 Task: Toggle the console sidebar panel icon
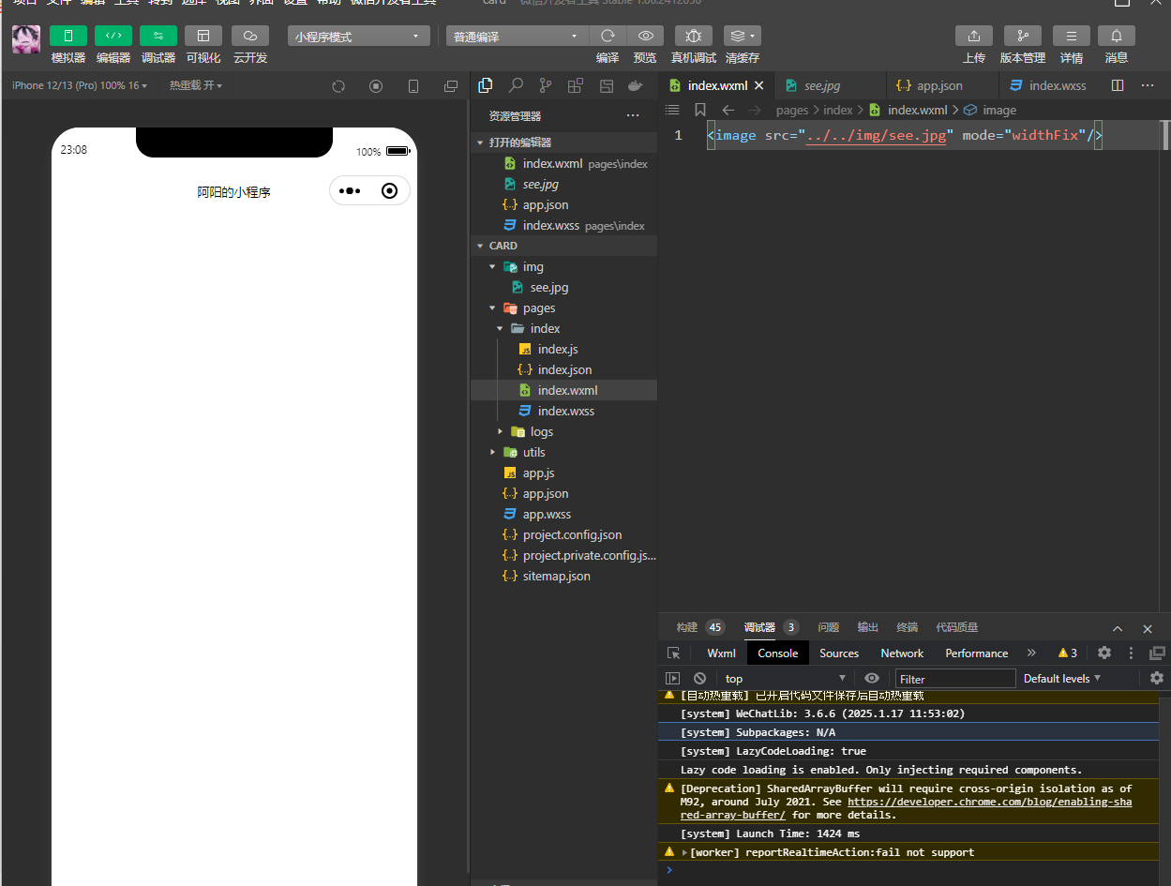(x=672, y=679)
